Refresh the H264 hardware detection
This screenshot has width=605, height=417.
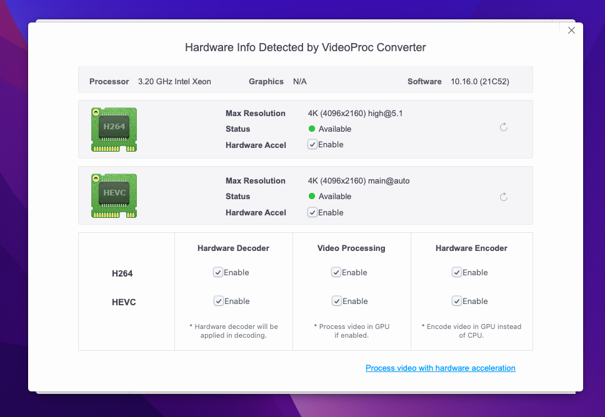504,127
